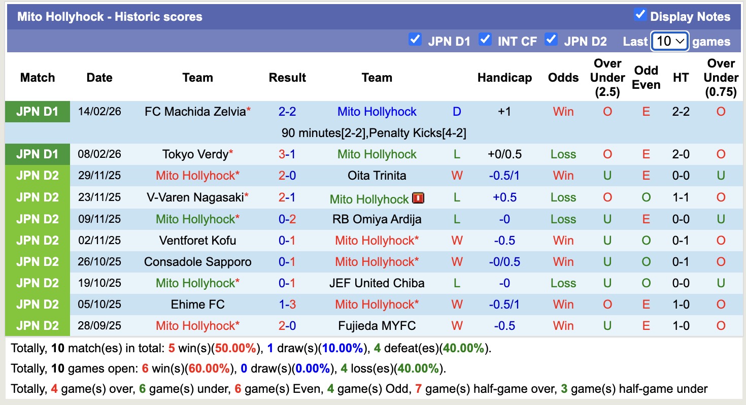This screenshot has height=405, width=746.
Task: Open the last games count dropdown
Action: 669,41
